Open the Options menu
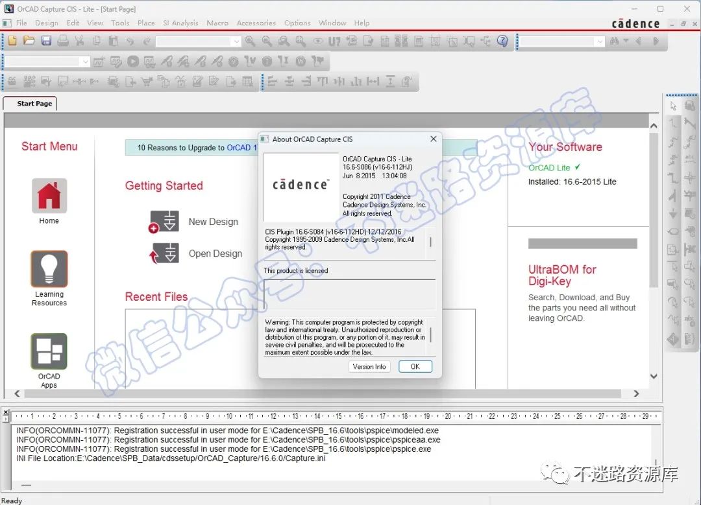Screen dimensions: 701x505 point(297,23)
